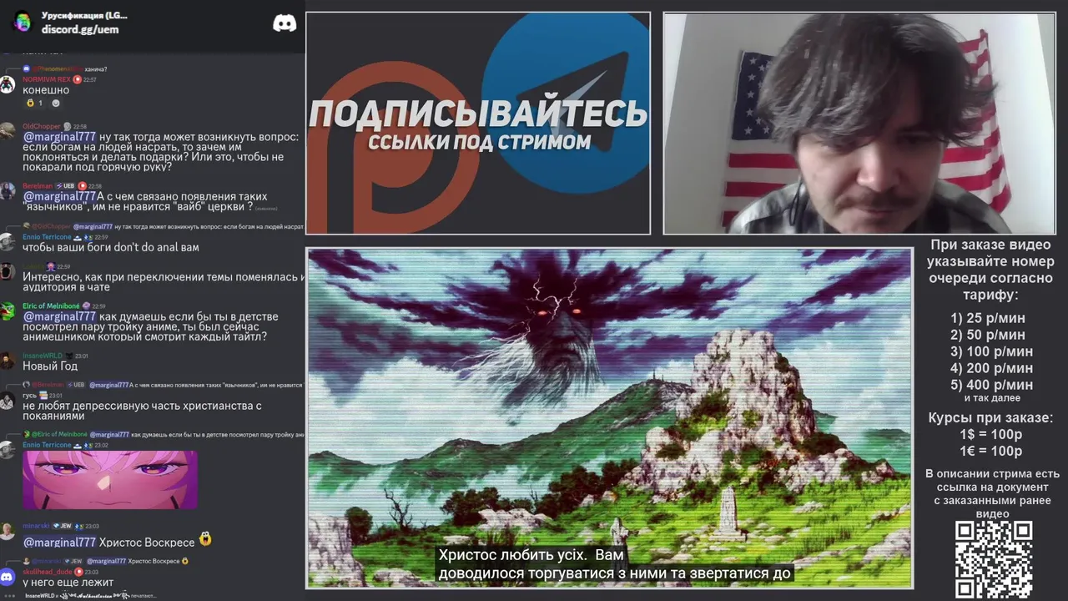Click the anime landscape video player
The width and height of the screenshot is (1068, 601).
(610, 418)
